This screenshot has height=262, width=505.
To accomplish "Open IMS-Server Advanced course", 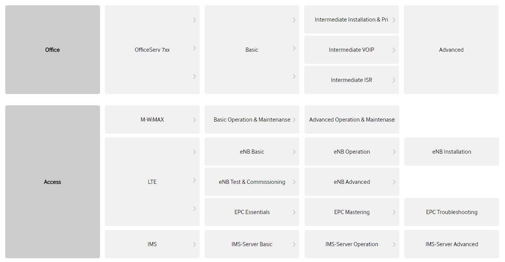I will [451, 244].
